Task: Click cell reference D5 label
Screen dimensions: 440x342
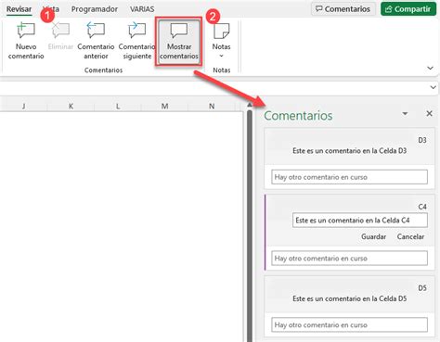Action: click(x=422, y=288)
